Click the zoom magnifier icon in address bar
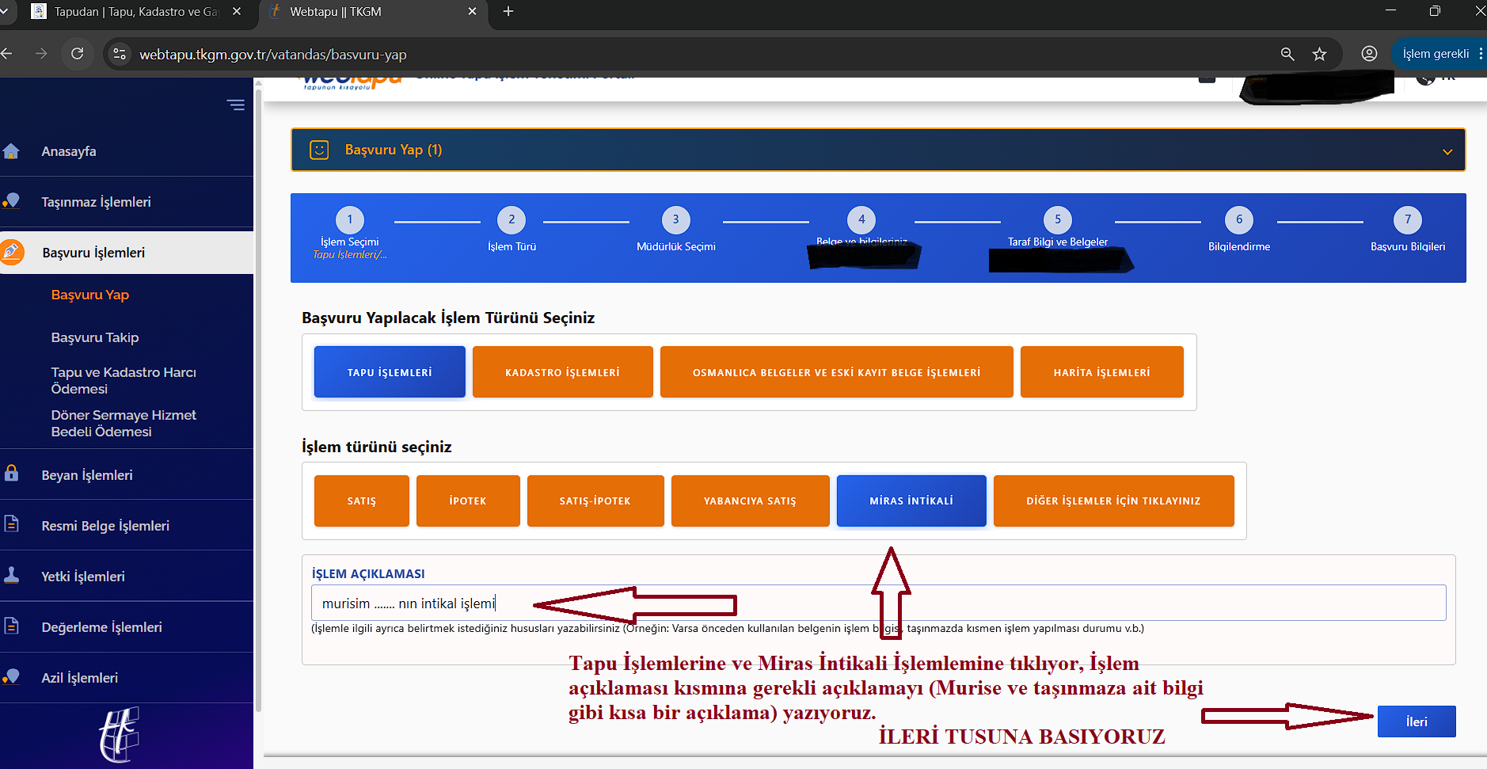The height and width of the screenshot is (769, 1487). click(x=1287, y=54)
